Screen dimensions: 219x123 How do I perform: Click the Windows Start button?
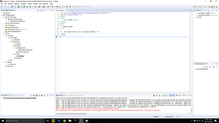3,121
